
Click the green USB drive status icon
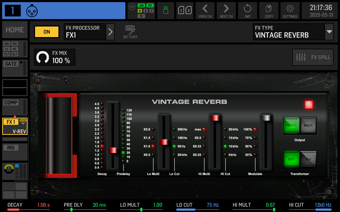[x=165, y=11]
